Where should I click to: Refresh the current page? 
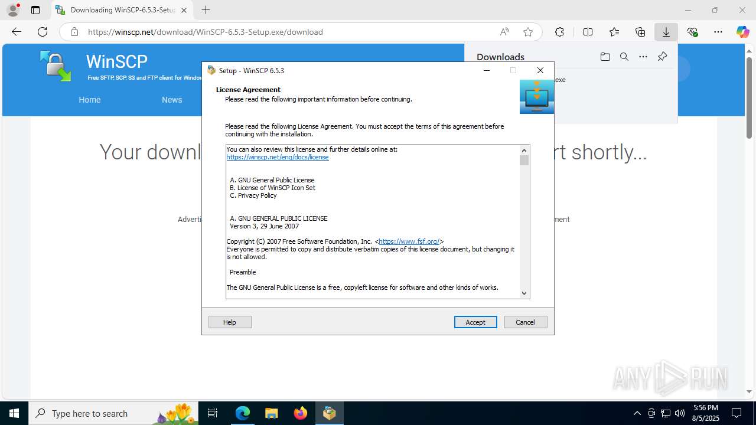click(x=43, y=32)
